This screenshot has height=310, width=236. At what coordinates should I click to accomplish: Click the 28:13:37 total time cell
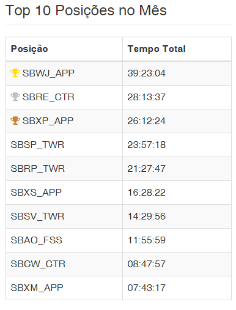(177, 97)
